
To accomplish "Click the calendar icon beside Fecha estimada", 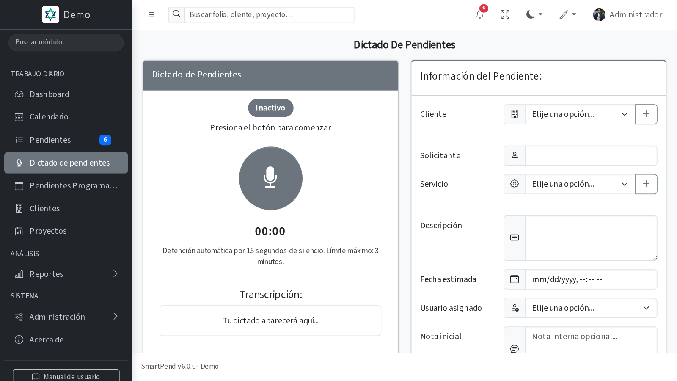I will coord(515,279).
